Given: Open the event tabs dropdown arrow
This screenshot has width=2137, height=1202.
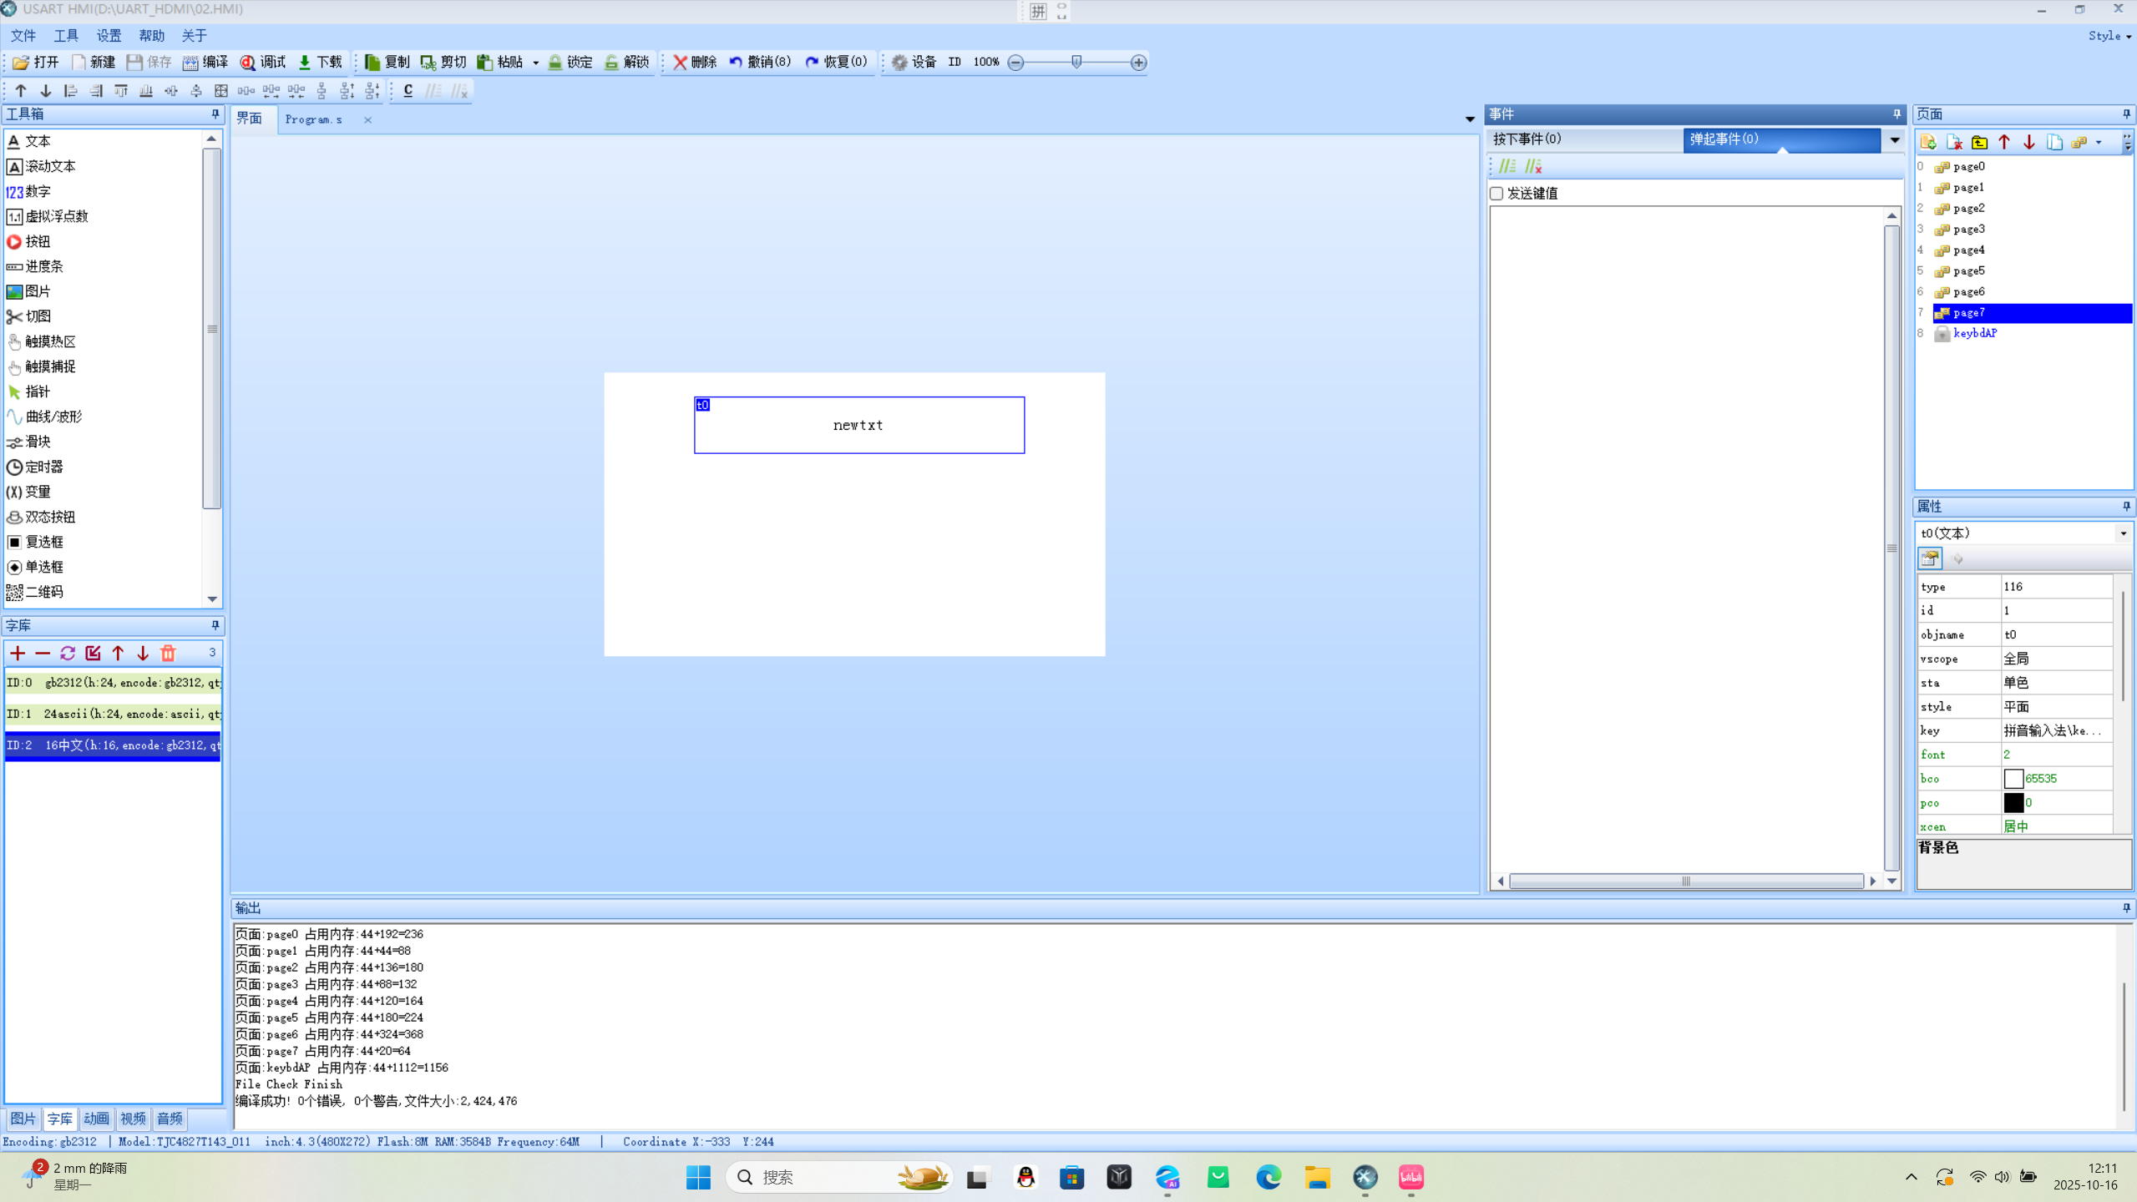Looking at the screenshot, I should point(1894,139).
